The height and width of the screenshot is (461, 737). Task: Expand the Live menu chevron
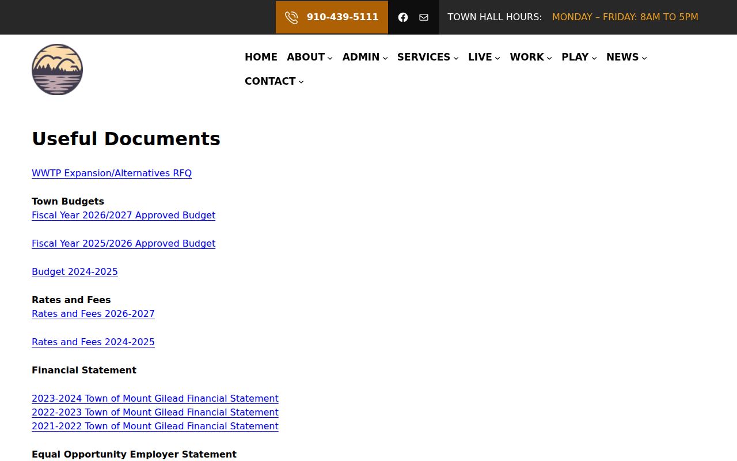click(x=497, y=58)
